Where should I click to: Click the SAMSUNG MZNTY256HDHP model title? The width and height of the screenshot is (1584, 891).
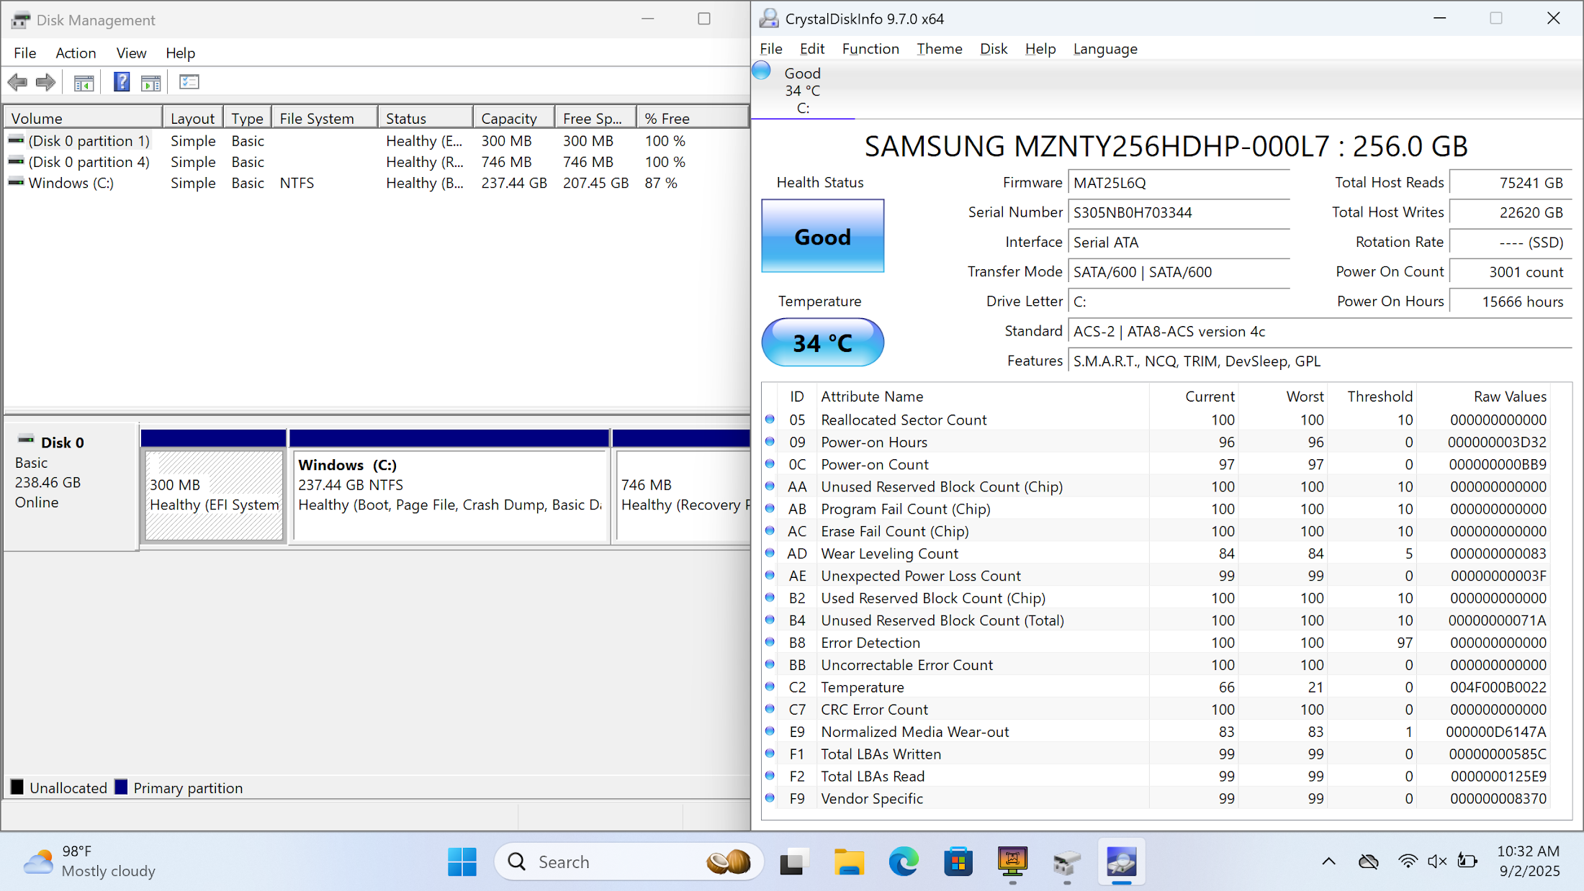click(x=1166, y=146)
